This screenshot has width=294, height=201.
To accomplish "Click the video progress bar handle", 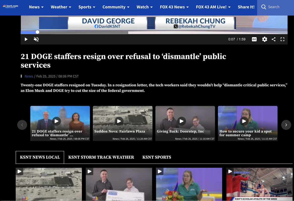I will pyautogui.click(x=38, y=32).
